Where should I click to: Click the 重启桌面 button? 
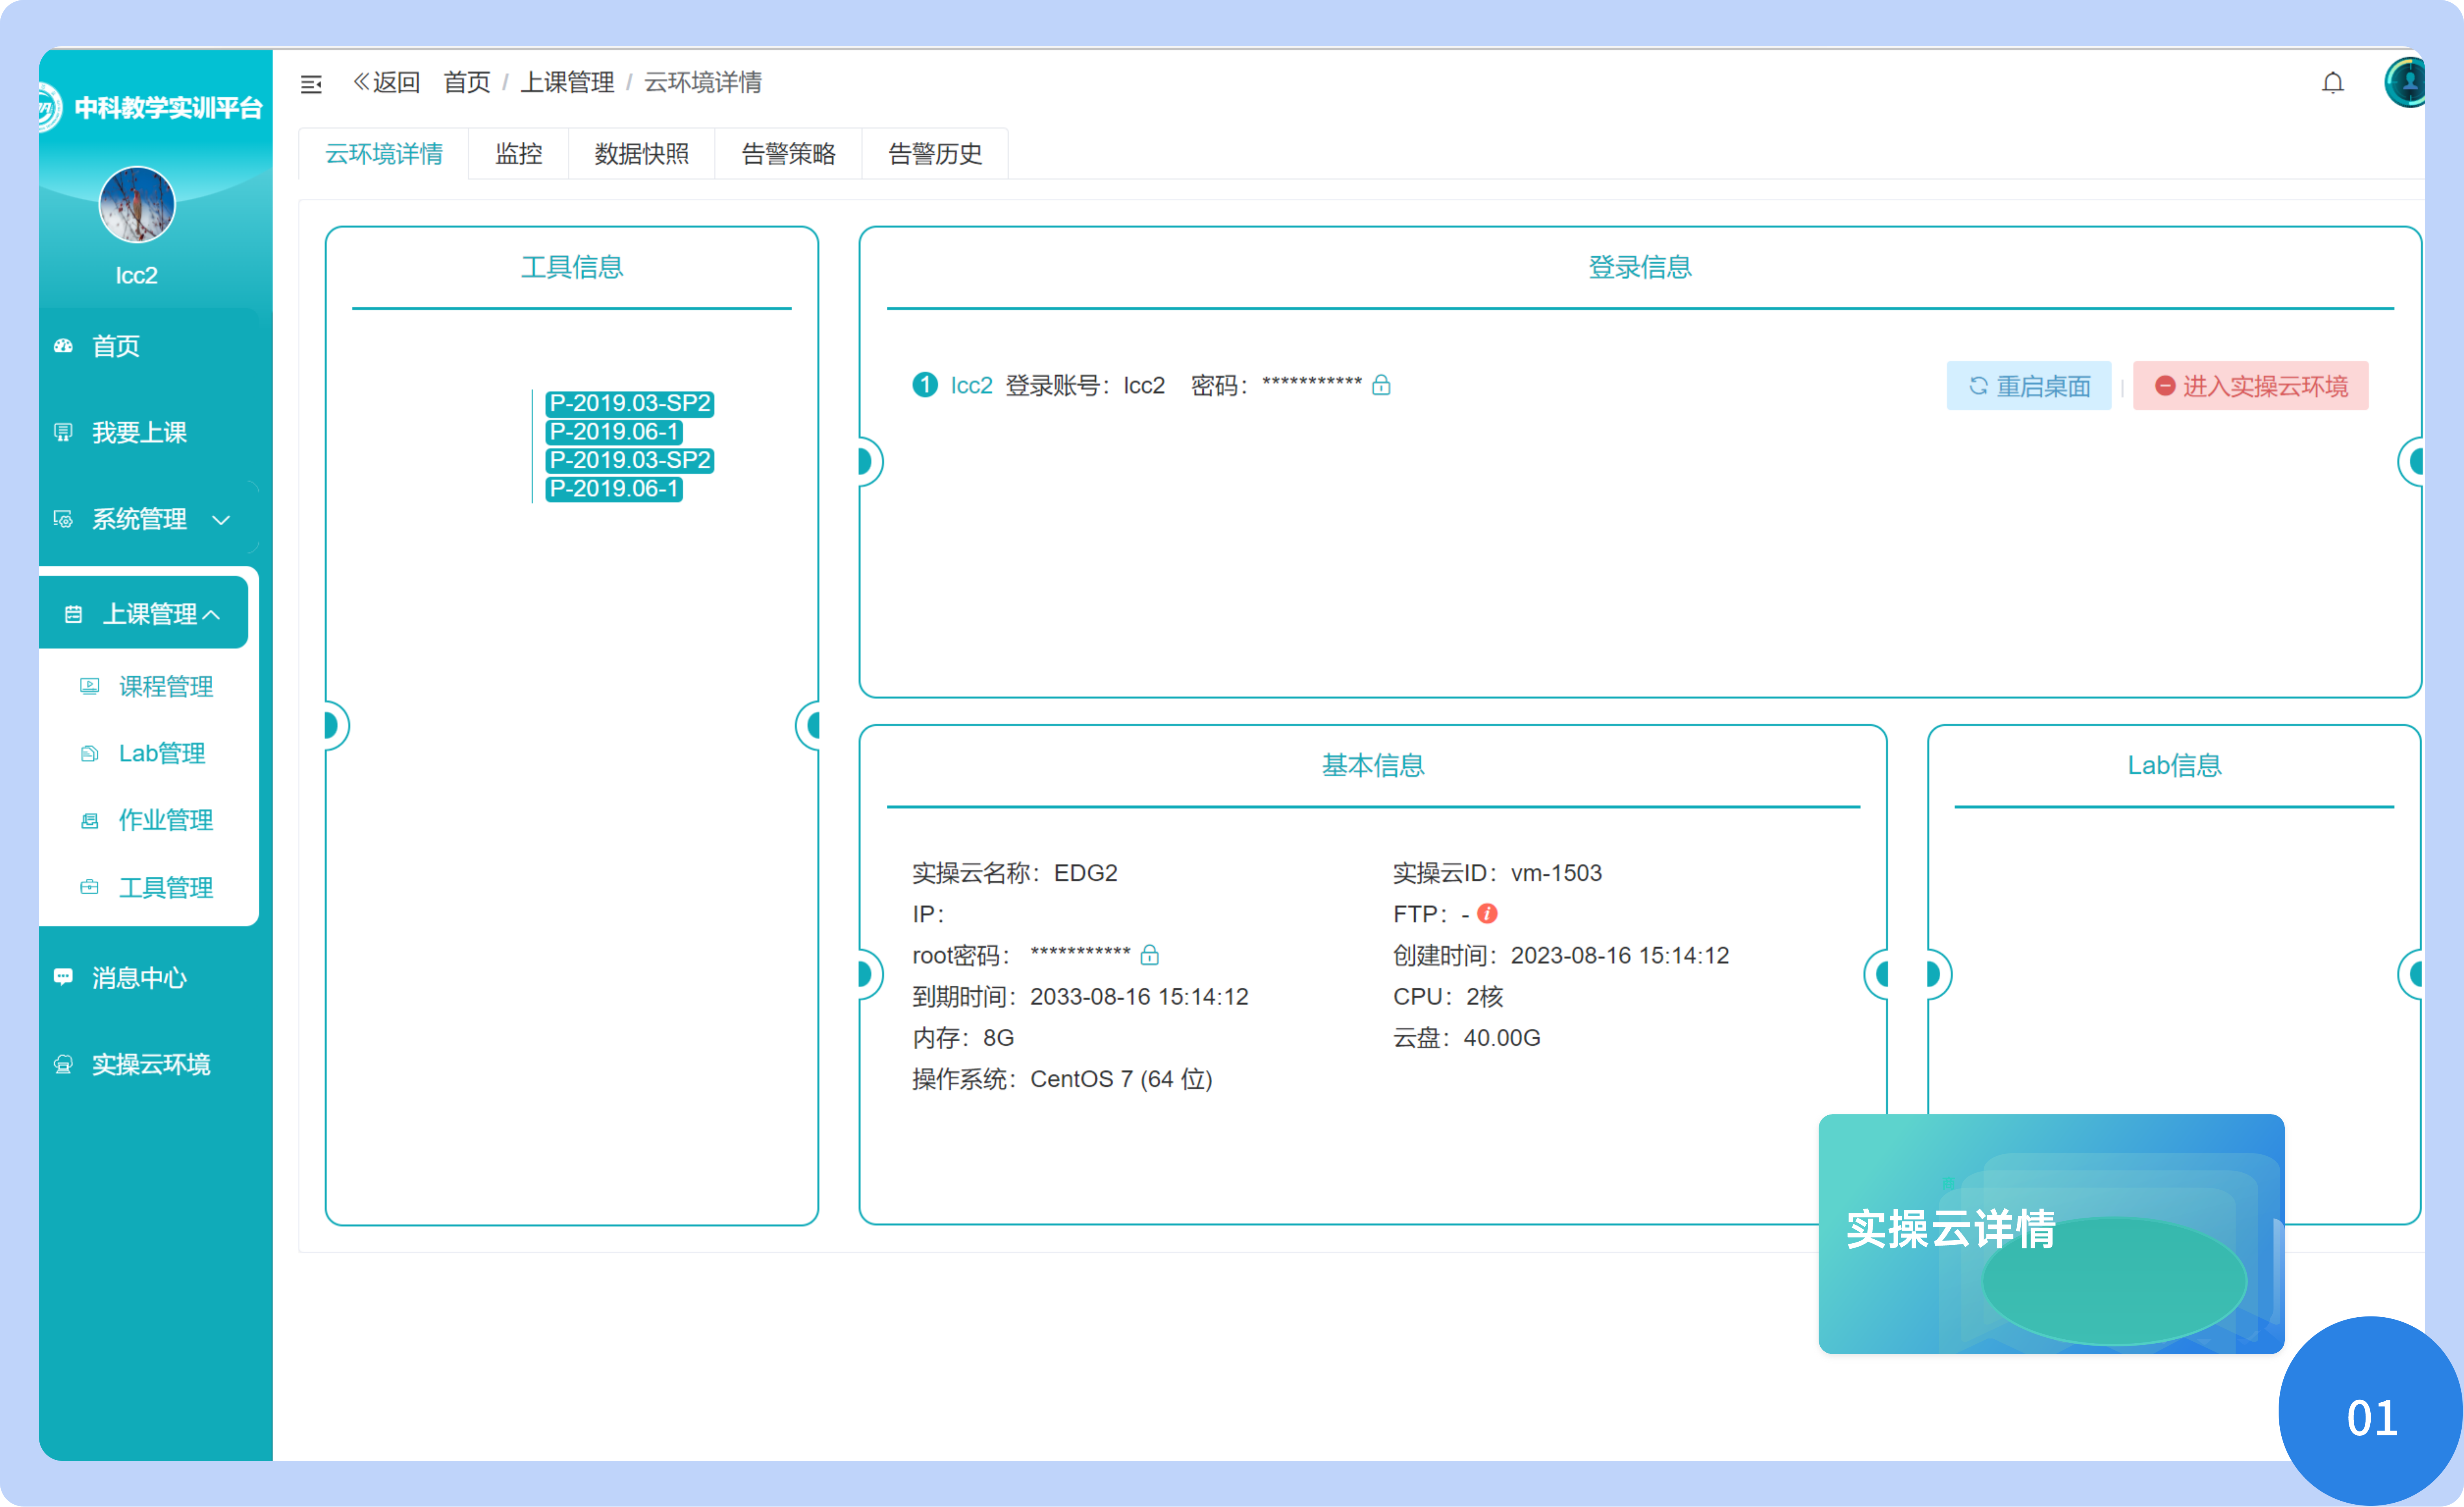point(2029,386)
